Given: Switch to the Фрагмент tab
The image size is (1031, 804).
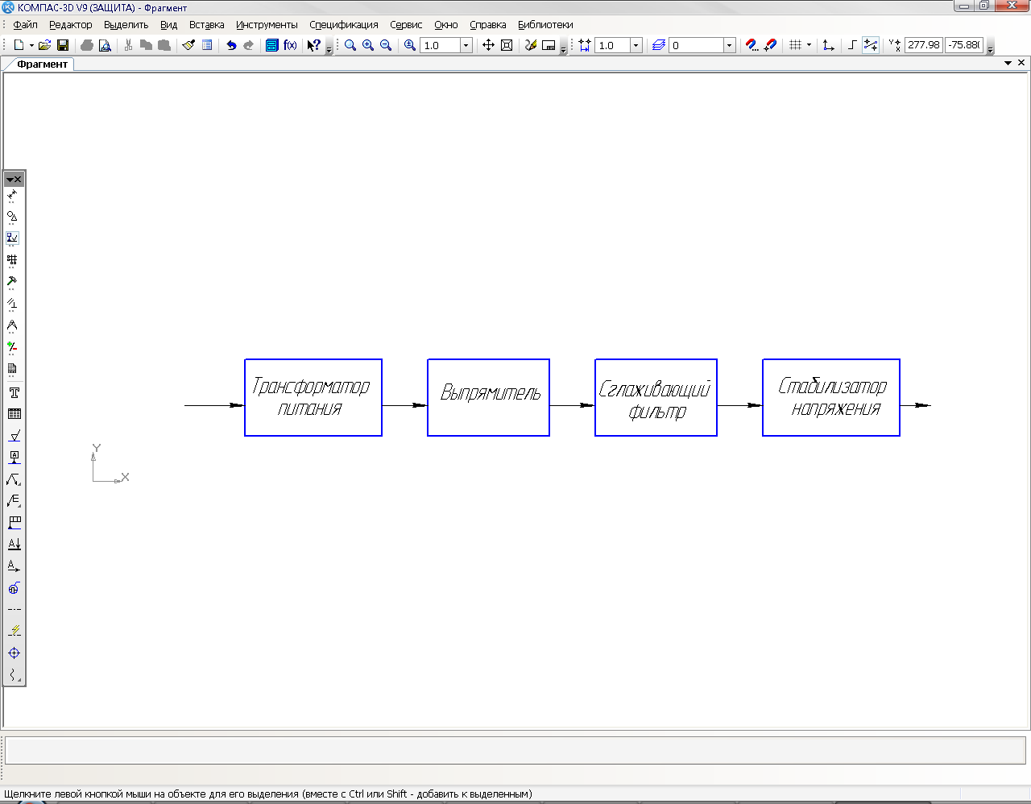Looking at the screenshot, I should (42, 64).
